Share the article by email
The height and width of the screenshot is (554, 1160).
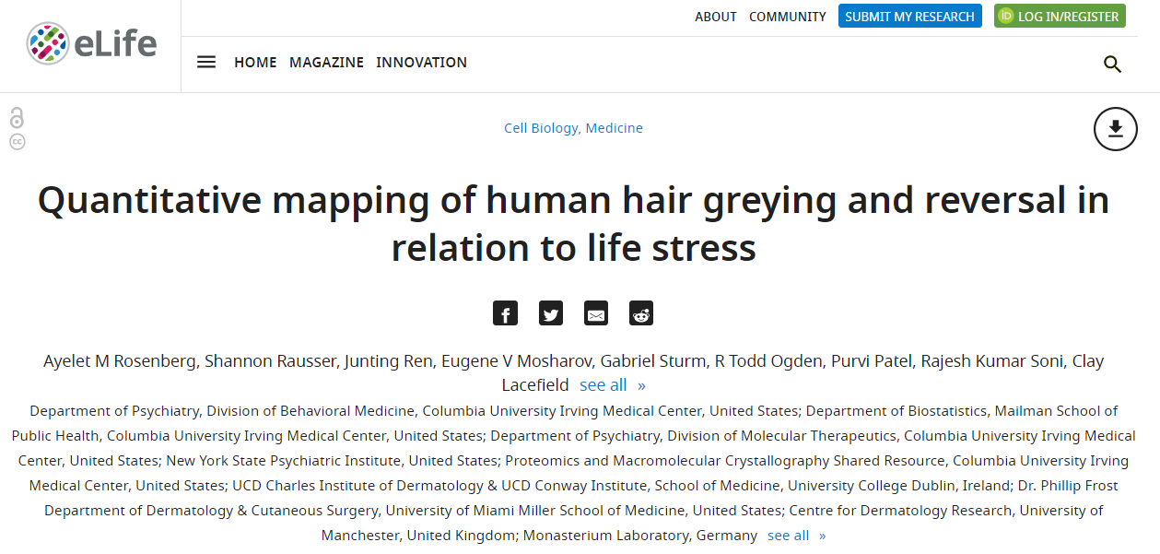click(x=596, y=313)
